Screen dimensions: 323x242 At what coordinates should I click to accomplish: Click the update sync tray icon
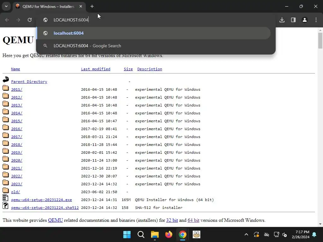pos(256,234)
